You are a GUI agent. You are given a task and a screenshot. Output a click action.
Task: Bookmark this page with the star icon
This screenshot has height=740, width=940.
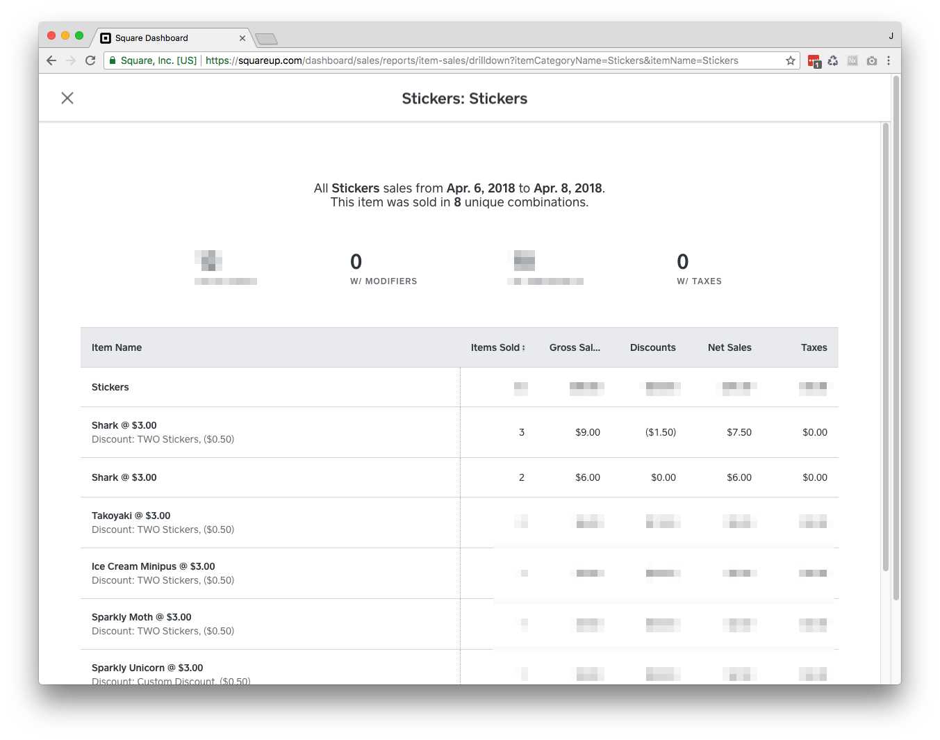[791, 60]
